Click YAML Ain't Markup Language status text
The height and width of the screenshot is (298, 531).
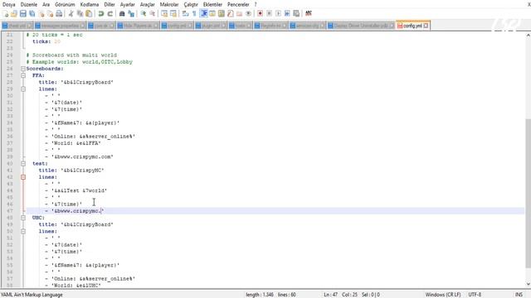(x=32, y=295)
